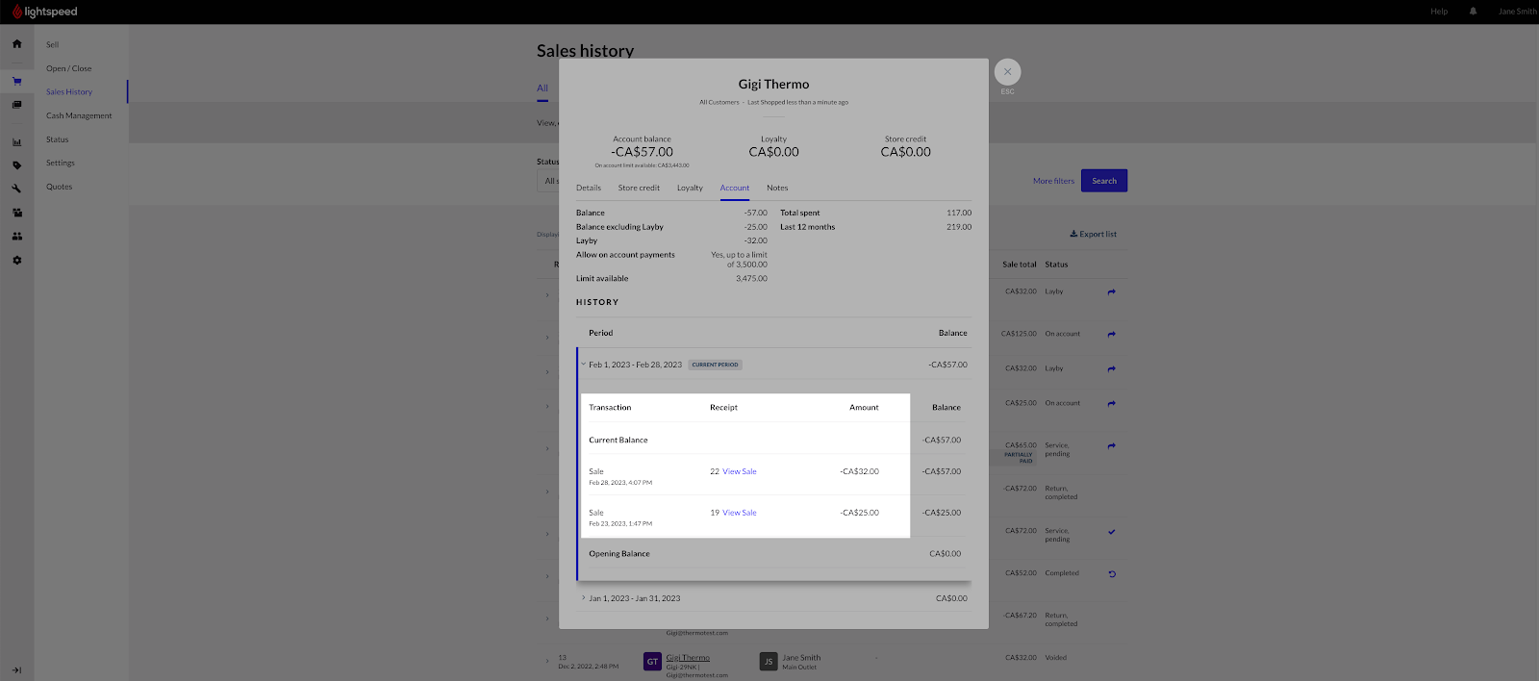The image size is (1539, 681).
Task: Open the Loyalty tab
Action: tap(690, 189)
